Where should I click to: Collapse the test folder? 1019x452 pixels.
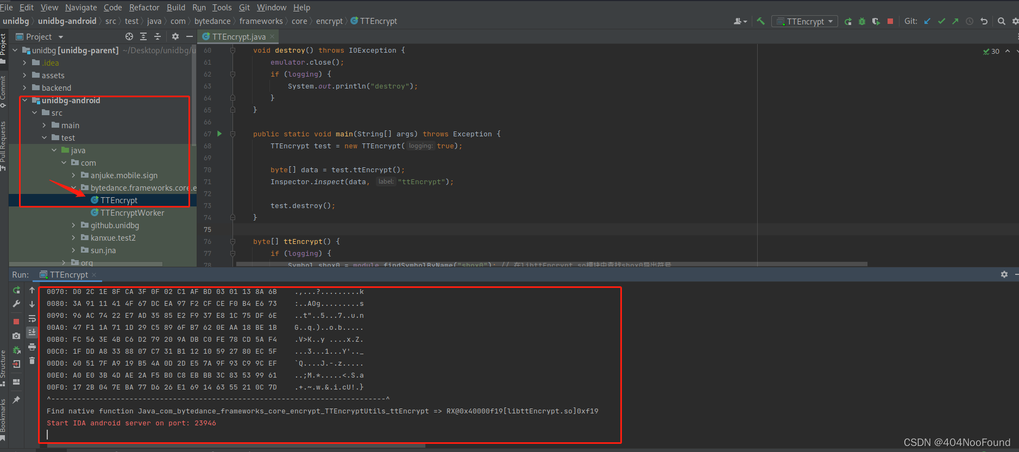(45, 138)
